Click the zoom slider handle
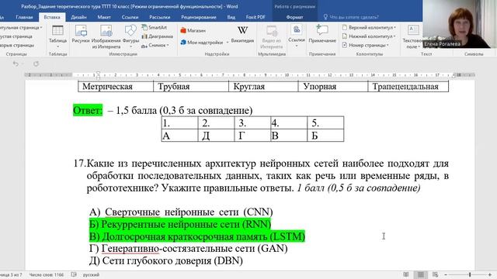Image resolution: width=497 pixels, height=279 pixels. tap(470, 274)
